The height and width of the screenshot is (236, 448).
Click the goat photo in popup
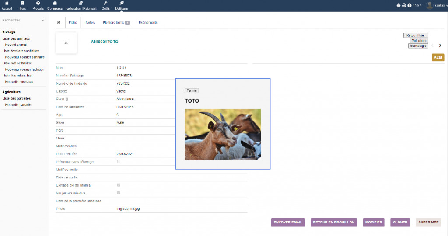tap(223, 134)
